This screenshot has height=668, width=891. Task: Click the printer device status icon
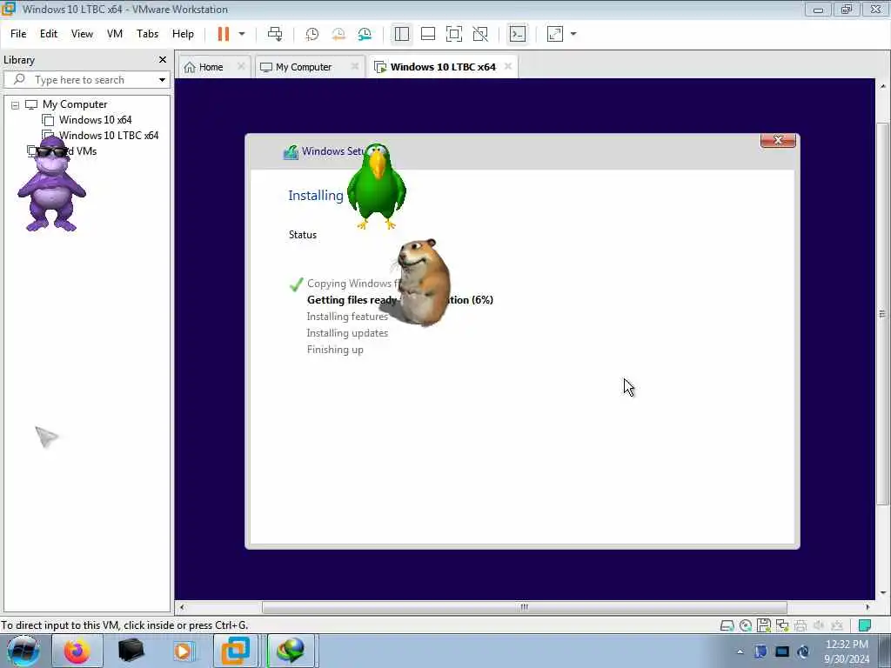[x=801, y=626]
